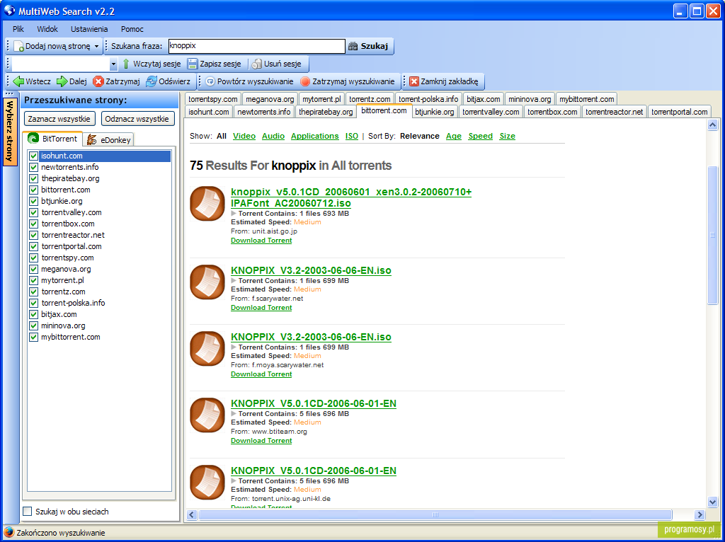
Task: Click the MultiWeb Search globe icon in title bar
Action: pyautogui.click(x=8, y=10)
